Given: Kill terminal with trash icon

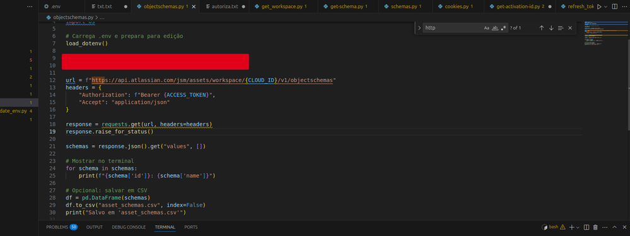Looking at the screenshot, I should click(x=595, y=227).
